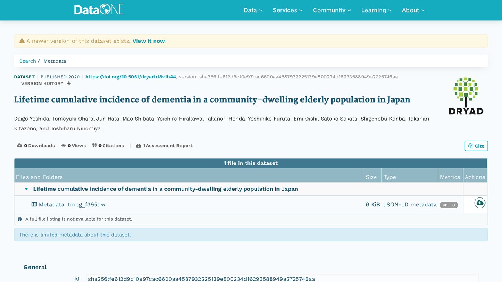Open the dryad DOI link
Screen dimensions: 502x282
coord(131,77)
